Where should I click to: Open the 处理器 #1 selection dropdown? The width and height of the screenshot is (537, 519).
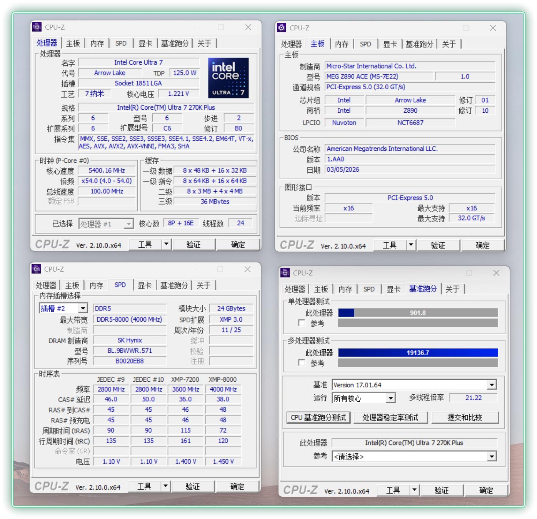[106, 224]
